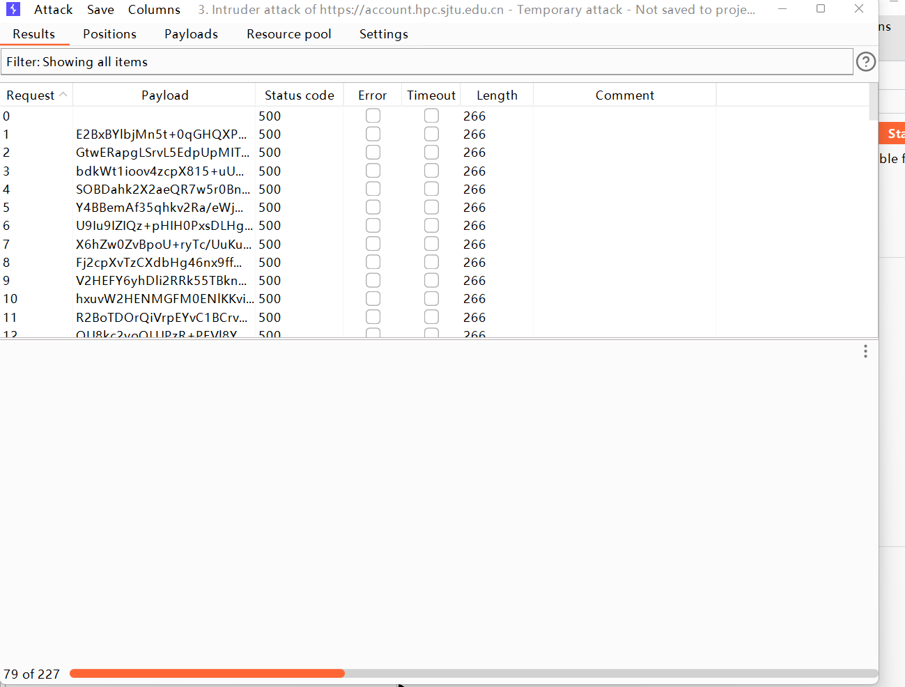Toggle Error checkbox for request 0

click(x=373, y=116)
